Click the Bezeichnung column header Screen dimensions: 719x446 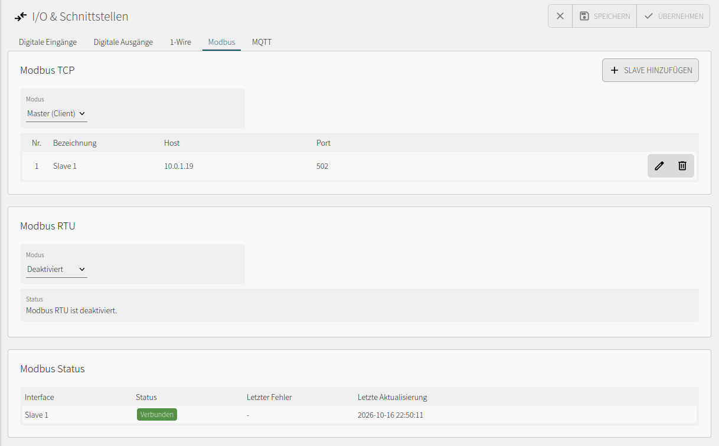[75, 143]
